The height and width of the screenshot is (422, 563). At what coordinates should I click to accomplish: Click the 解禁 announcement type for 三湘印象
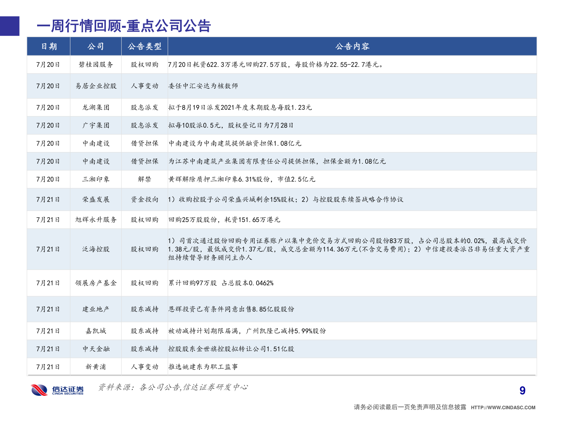[144, 179]
